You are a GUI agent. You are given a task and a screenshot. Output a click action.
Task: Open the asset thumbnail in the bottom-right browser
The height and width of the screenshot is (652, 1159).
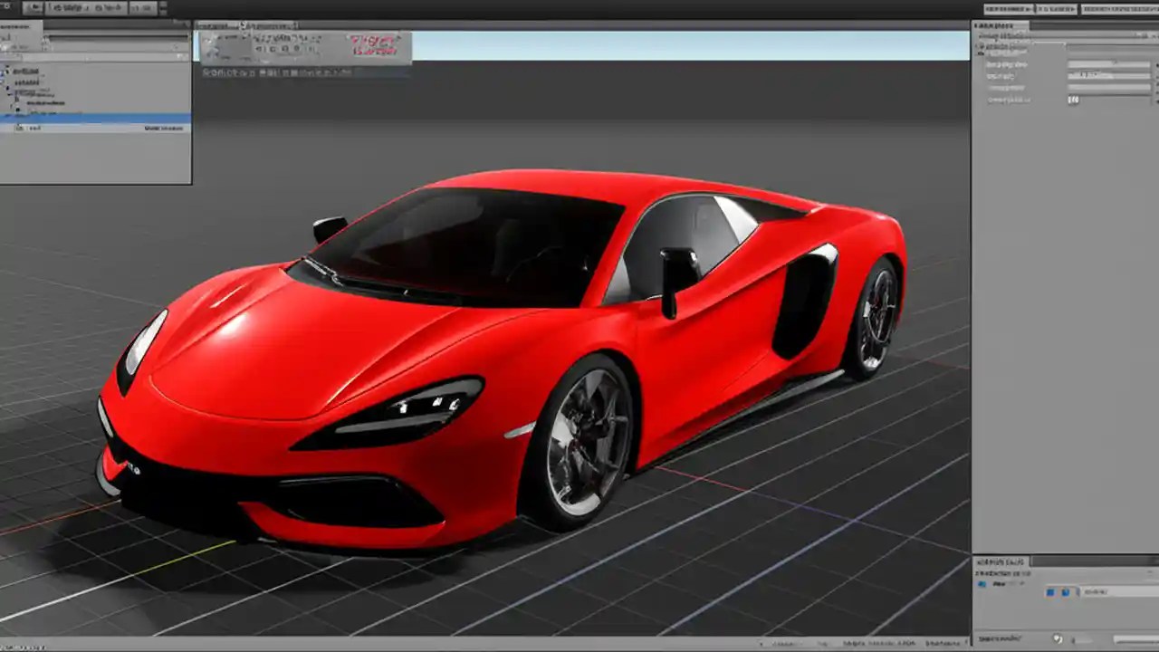(x=1050, y=593)
